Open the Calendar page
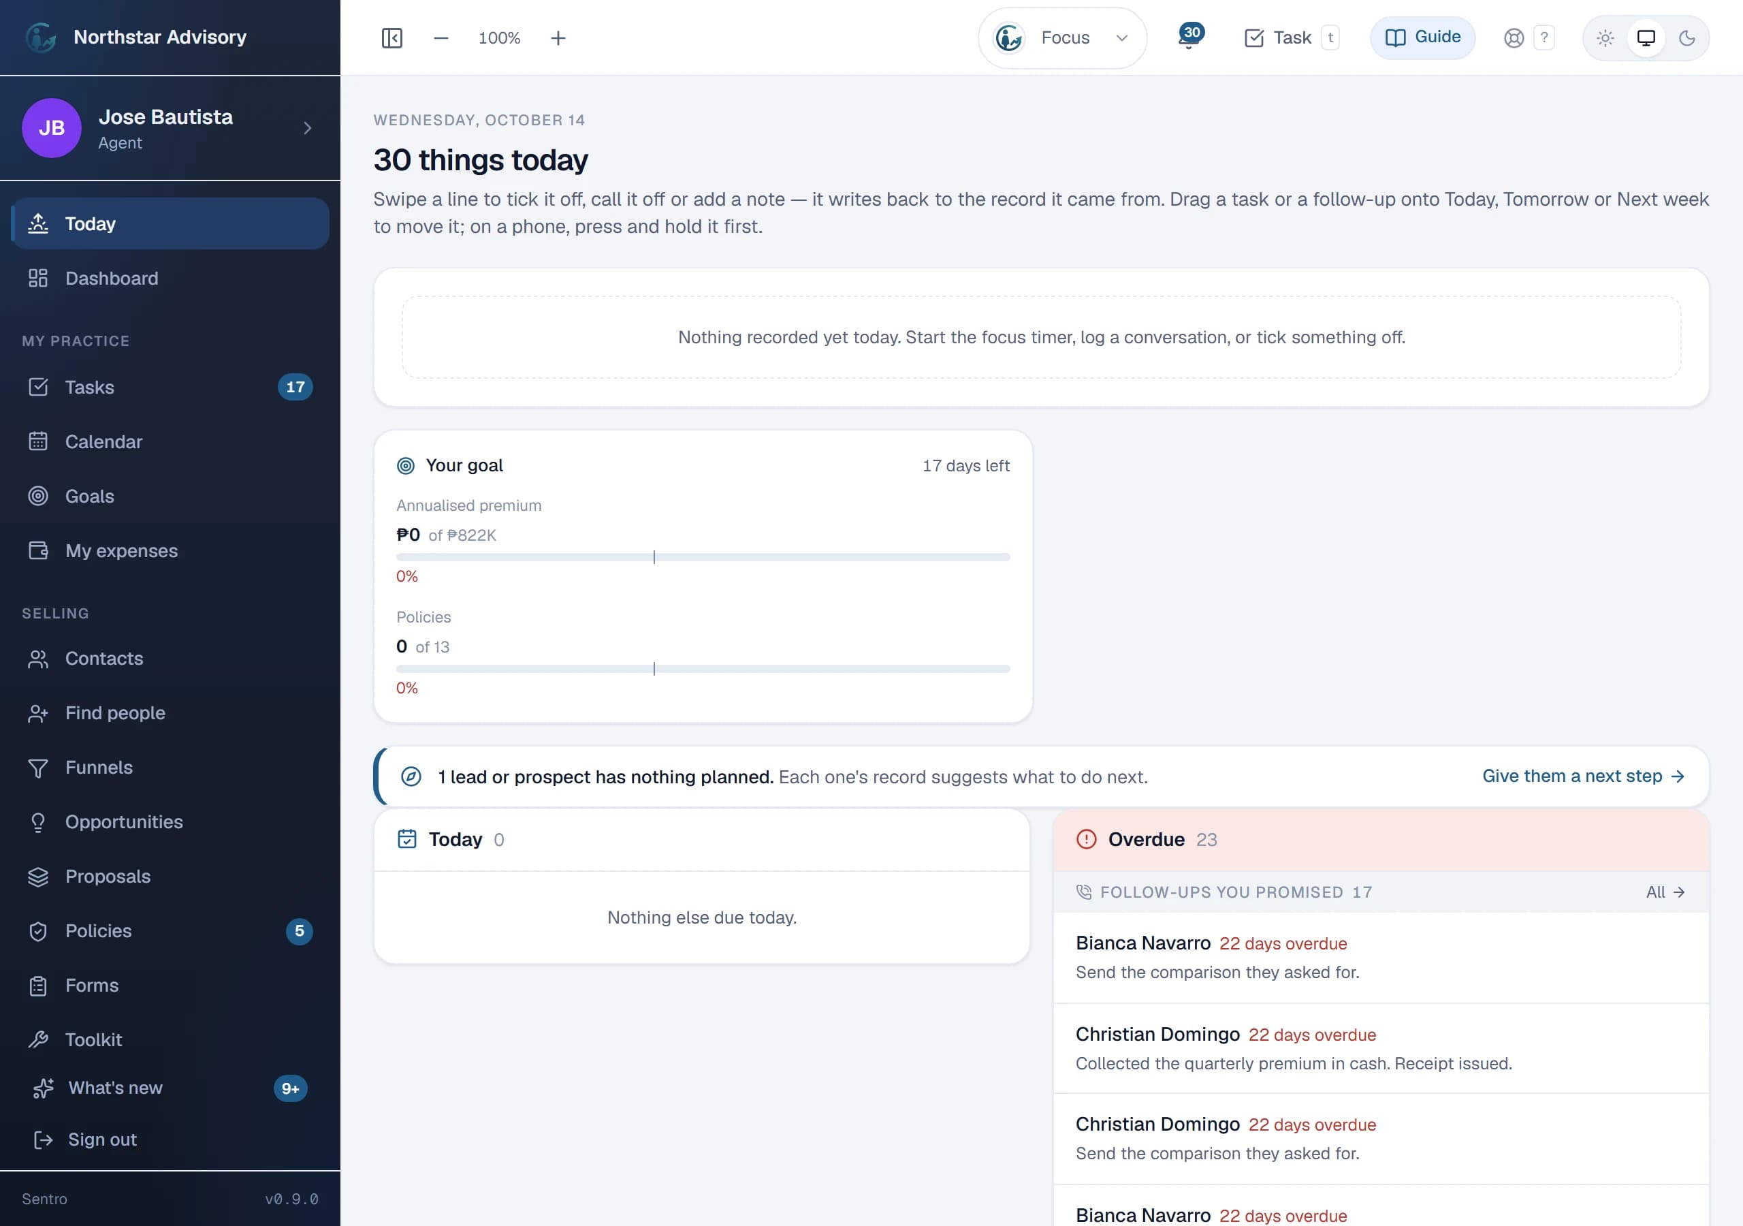The image size is (1743, 1226). (x=170, y=442)
